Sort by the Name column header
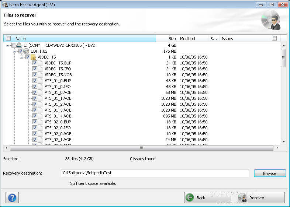 tap(80, 38)
